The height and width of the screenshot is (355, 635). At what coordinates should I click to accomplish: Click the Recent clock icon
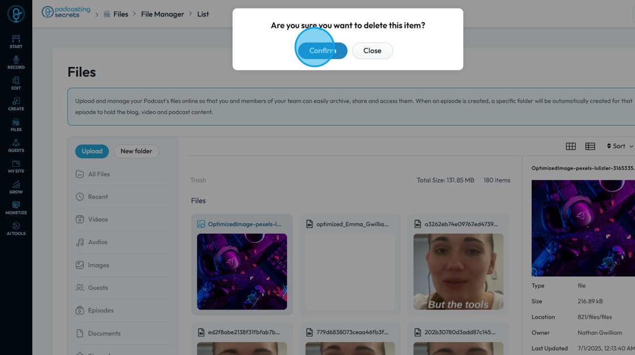80,197
